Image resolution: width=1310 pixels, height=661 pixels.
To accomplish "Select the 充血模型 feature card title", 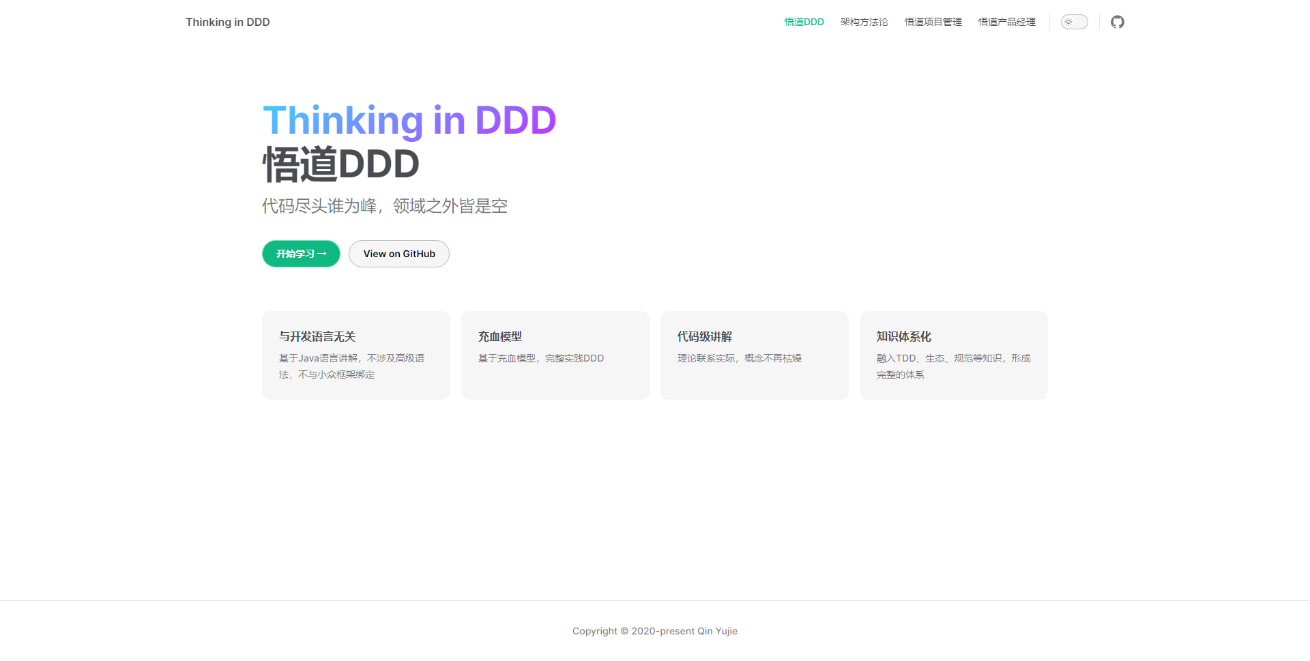I will [x=500, y=336].
